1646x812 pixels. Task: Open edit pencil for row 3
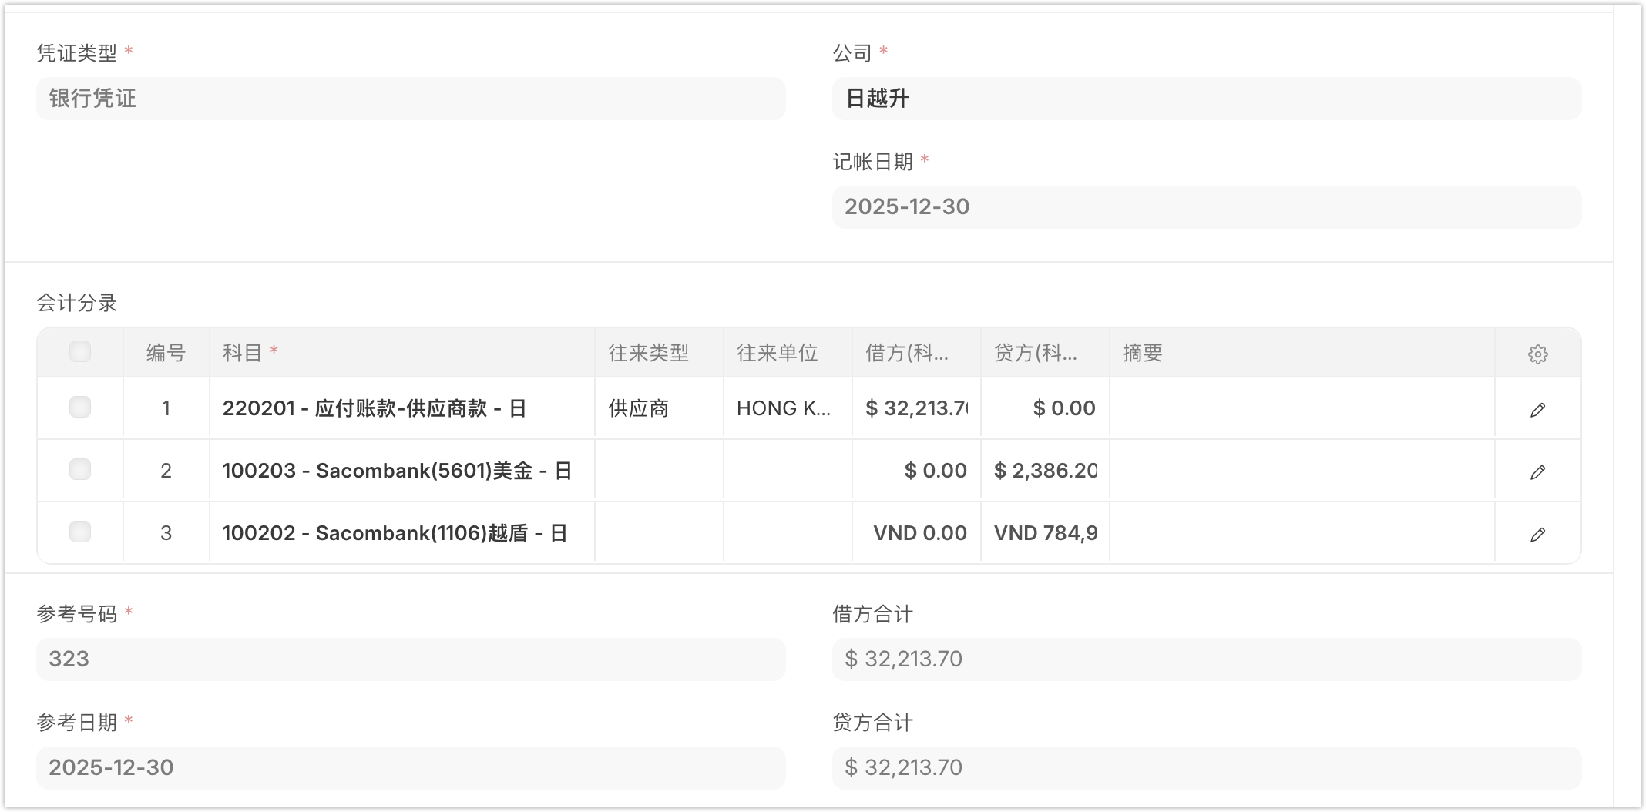(1537, 534)
